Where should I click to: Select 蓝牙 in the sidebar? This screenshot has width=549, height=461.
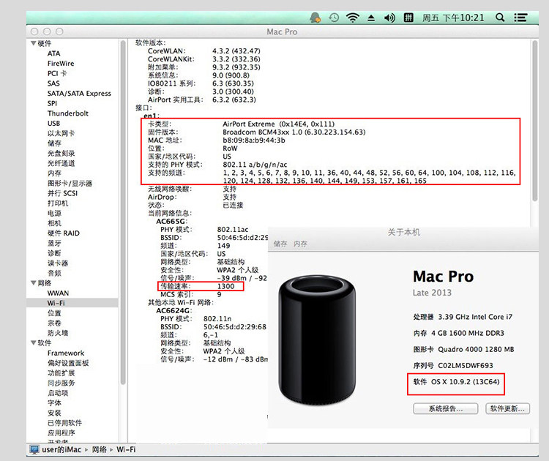[x=54, y=243]
